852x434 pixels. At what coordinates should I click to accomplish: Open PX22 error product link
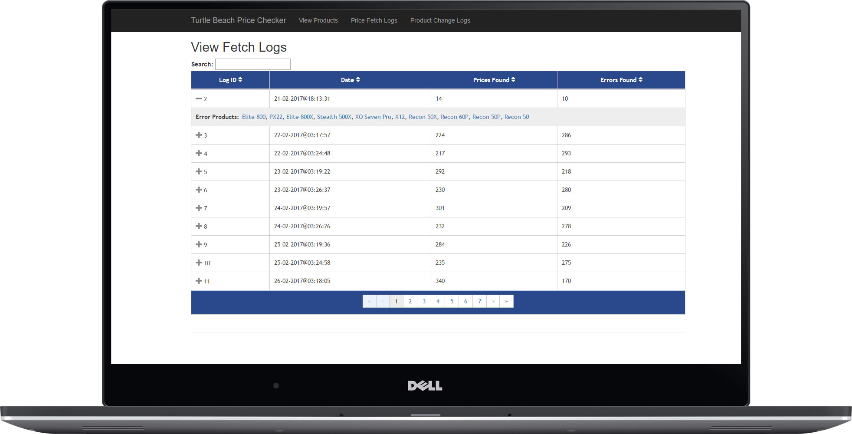pos(276,117)
